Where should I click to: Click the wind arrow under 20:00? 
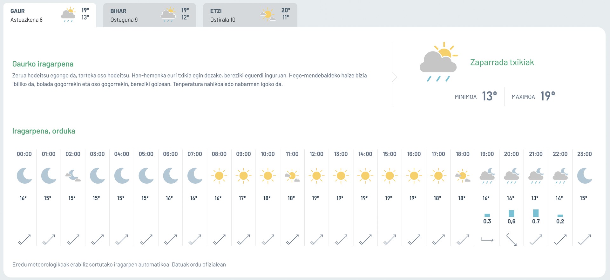(512, 240)
